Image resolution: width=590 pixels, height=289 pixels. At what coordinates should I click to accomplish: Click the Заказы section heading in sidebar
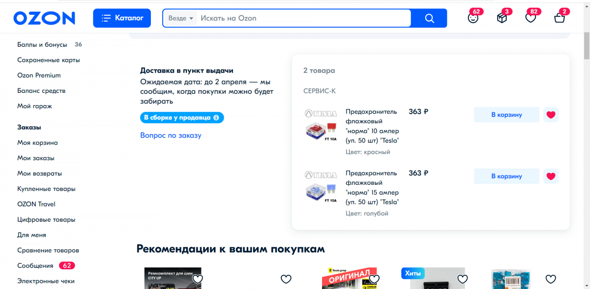click(x=29, y=127)
